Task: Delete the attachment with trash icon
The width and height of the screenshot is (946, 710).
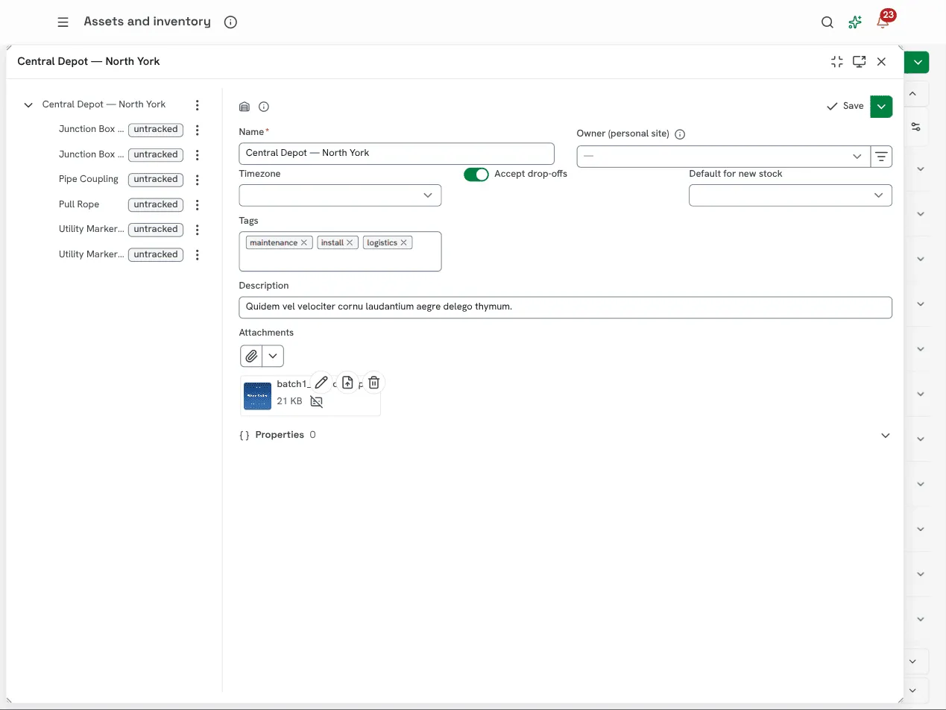Action: tap(374, 383)
